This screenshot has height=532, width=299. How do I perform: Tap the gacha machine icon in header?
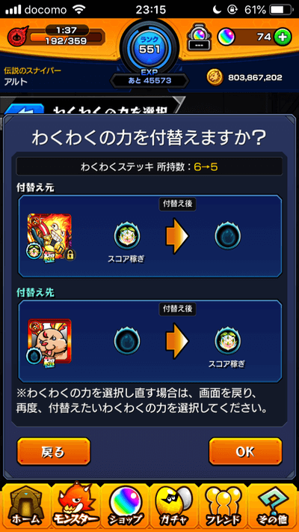click(x=199, y=38)
